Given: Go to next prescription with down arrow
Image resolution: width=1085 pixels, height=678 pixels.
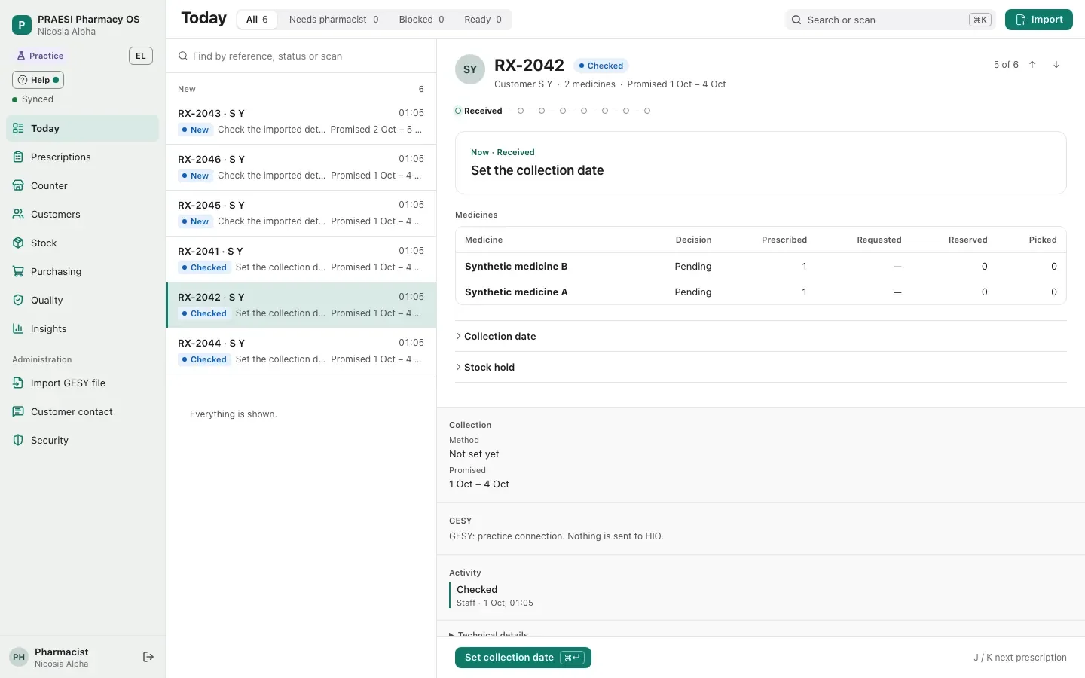Looking at the screenshot, I should coord(1056,65).
